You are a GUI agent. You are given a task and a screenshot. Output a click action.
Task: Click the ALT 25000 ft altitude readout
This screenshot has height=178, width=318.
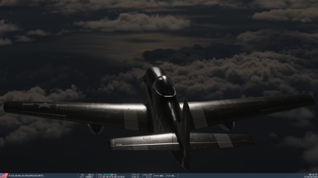[x=87, y=177]
